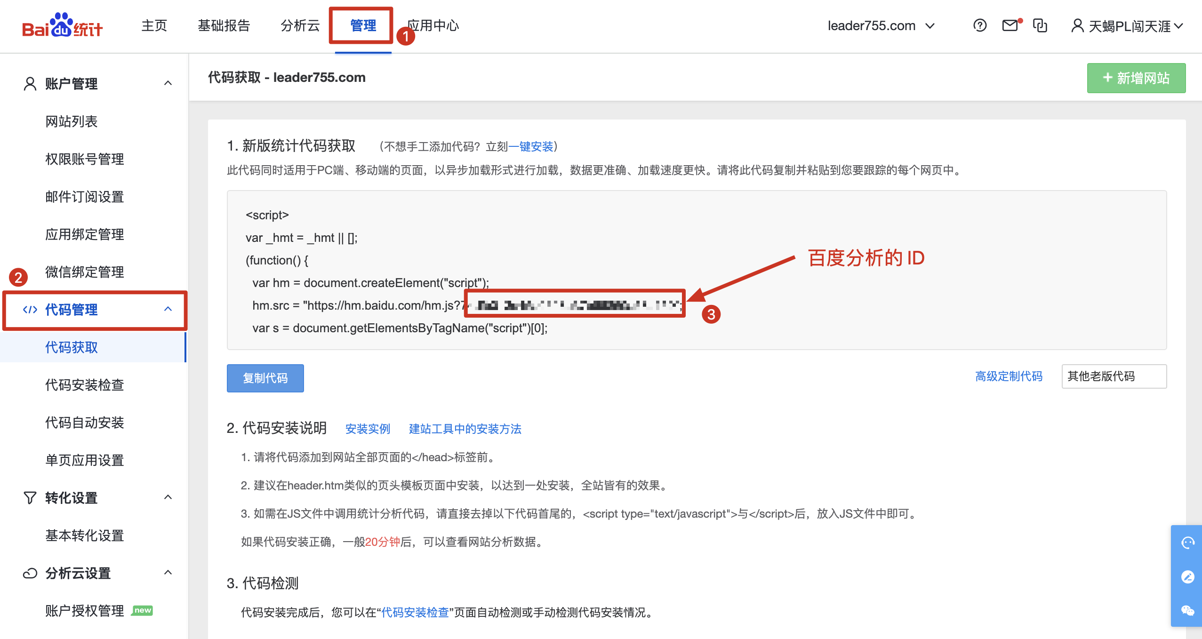This screenshot has width=1202, height=639.
Task: Click the 代码管理 code brackets icon
Action: pos(30,310)
